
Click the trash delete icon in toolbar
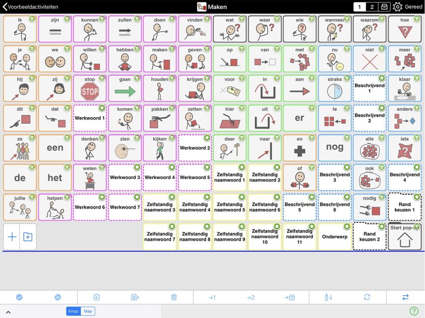coord(174,297)
